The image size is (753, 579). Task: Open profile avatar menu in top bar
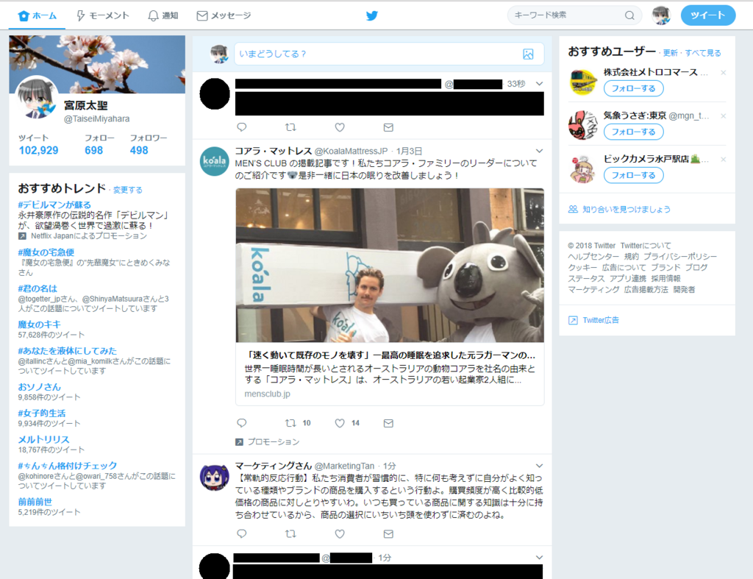661,15
